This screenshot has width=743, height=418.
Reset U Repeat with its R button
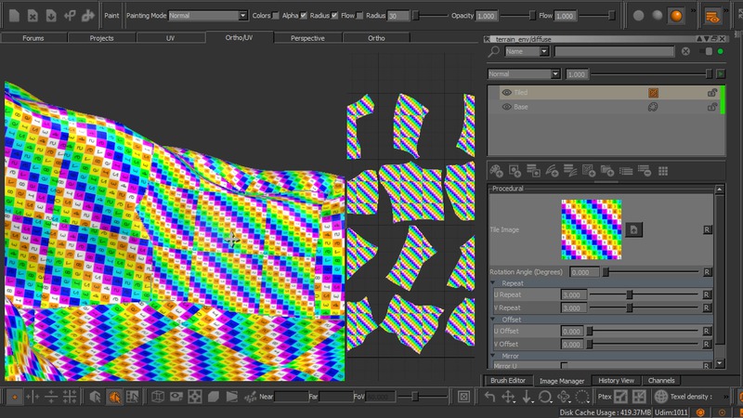click(x=708, y=294)
